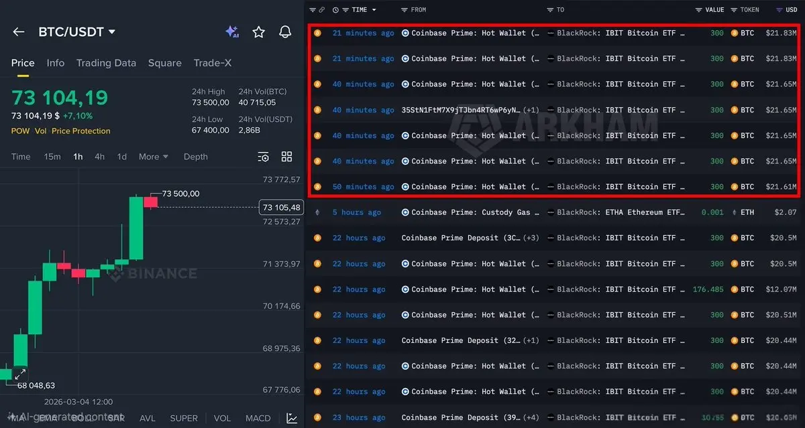Open the indicators chart icon beside MACD
Image resolution: width=805 pixels, height=428 pixels.
[292, 418]
